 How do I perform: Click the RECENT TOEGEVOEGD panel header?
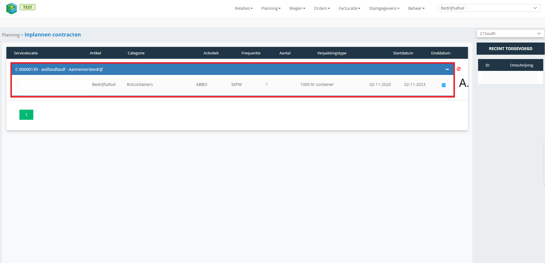tap(511, 49)
